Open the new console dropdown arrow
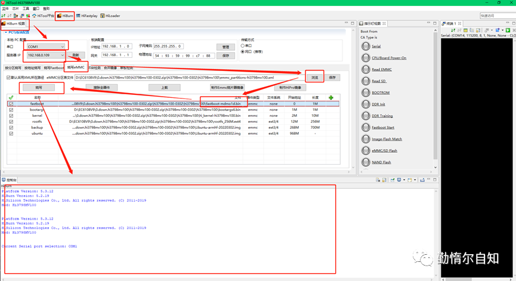 (415, 180)
